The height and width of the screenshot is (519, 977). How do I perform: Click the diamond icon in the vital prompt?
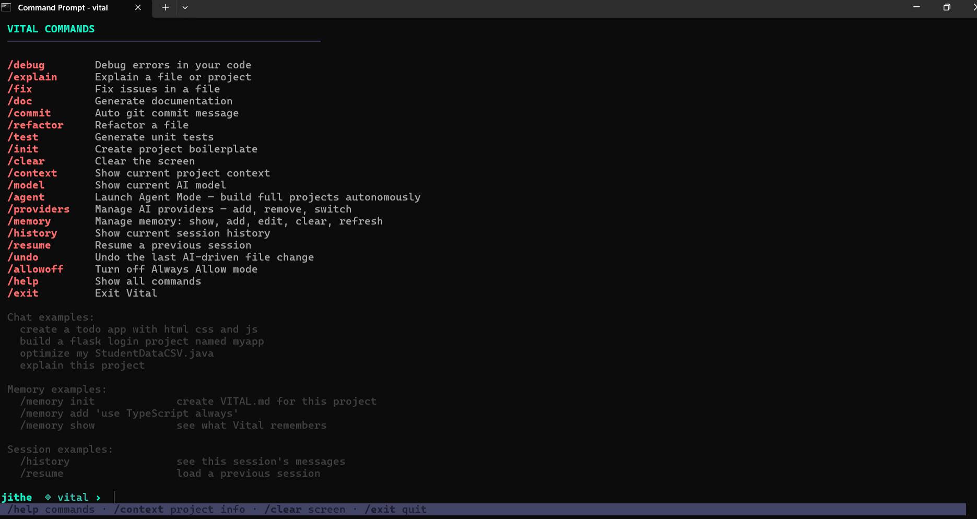(48, 497)
